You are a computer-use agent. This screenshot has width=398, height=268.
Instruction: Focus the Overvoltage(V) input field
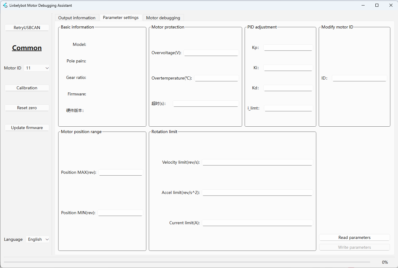[x=211, y=53]
